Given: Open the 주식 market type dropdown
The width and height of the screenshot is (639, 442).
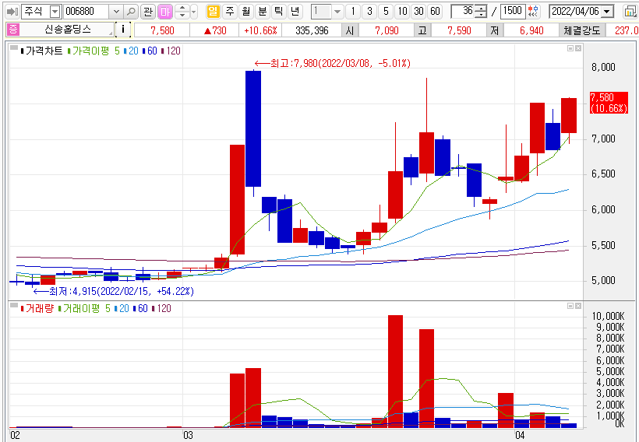Looking at the screenshot, I should (55, 12).
